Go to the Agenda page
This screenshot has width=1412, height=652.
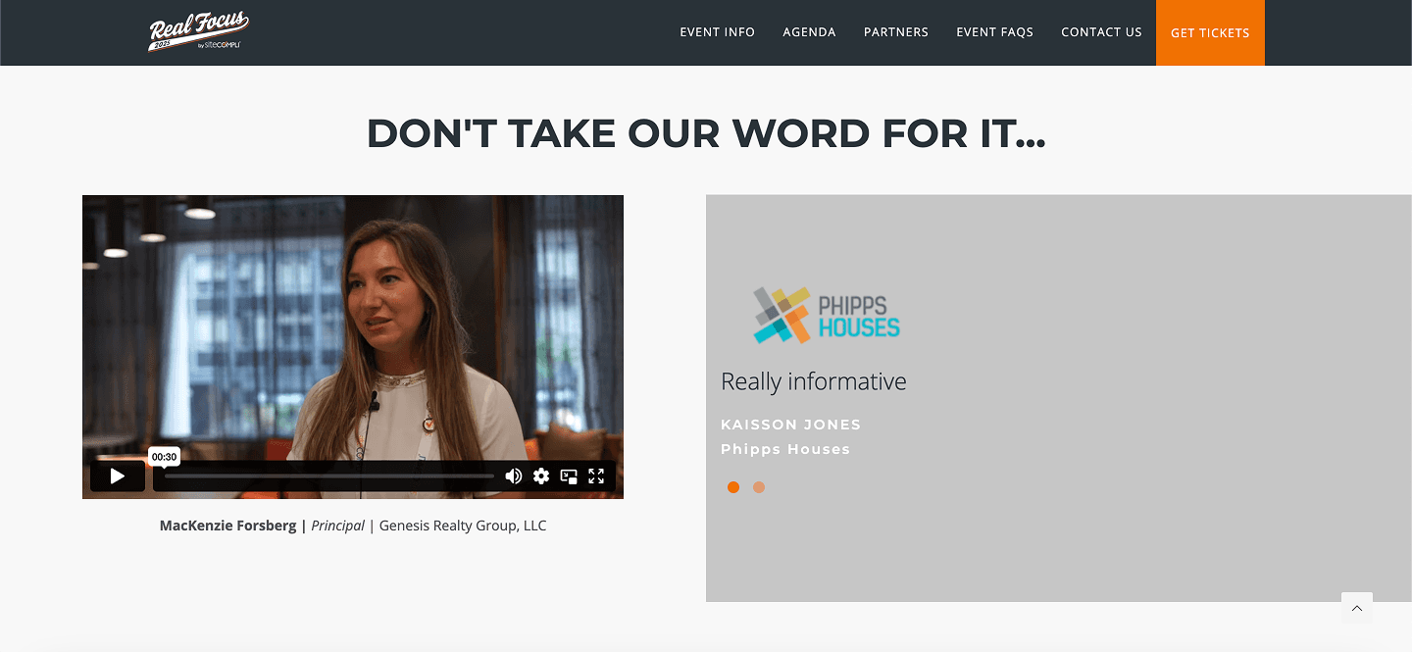click(809, 32)
